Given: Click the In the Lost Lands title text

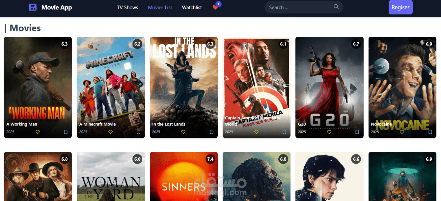Looking at the screenshot, I should point(169,124).
